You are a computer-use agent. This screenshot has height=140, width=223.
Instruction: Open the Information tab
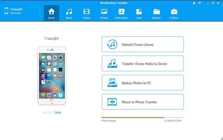coord(121,13)
